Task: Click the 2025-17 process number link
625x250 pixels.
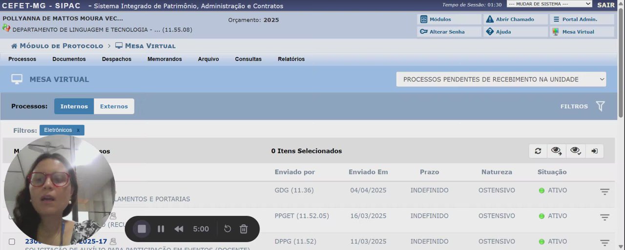Action: pyautogui.click(x=66, y=241)
